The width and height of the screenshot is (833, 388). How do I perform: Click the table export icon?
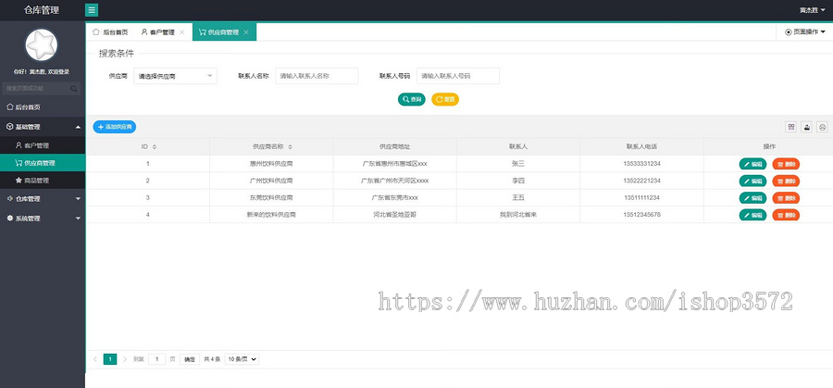(x=806, y=127)
